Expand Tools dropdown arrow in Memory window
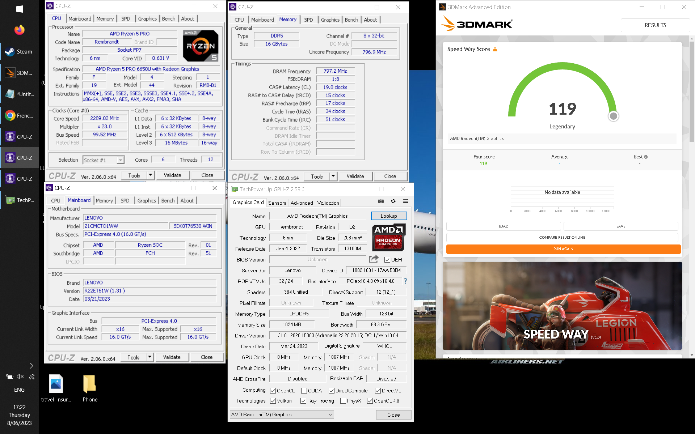This screenshot has height=434, width=695. pyautogui.click(x=333, y=176)
